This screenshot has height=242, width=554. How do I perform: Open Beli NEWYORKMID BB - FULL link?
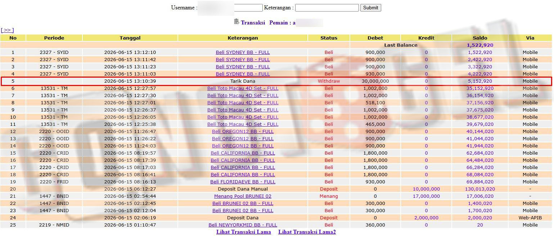(243, 225)
